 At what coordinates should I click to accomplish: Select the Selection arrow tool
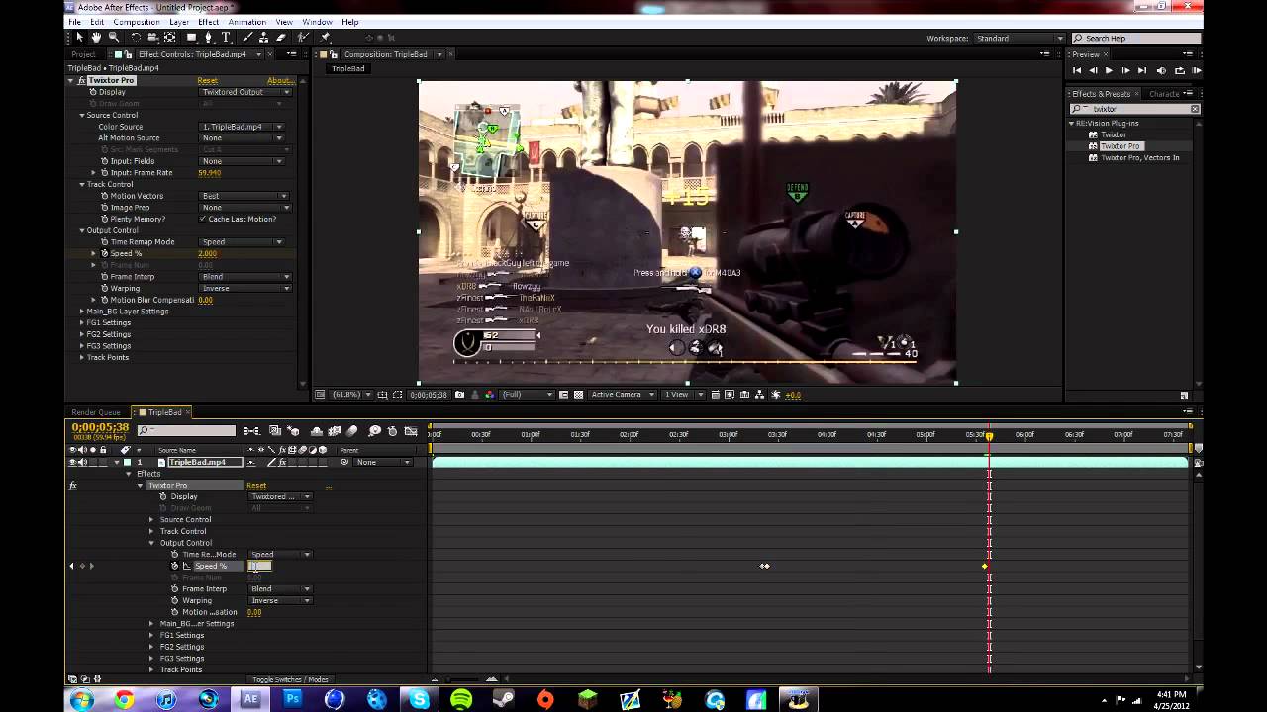point(80,38)
